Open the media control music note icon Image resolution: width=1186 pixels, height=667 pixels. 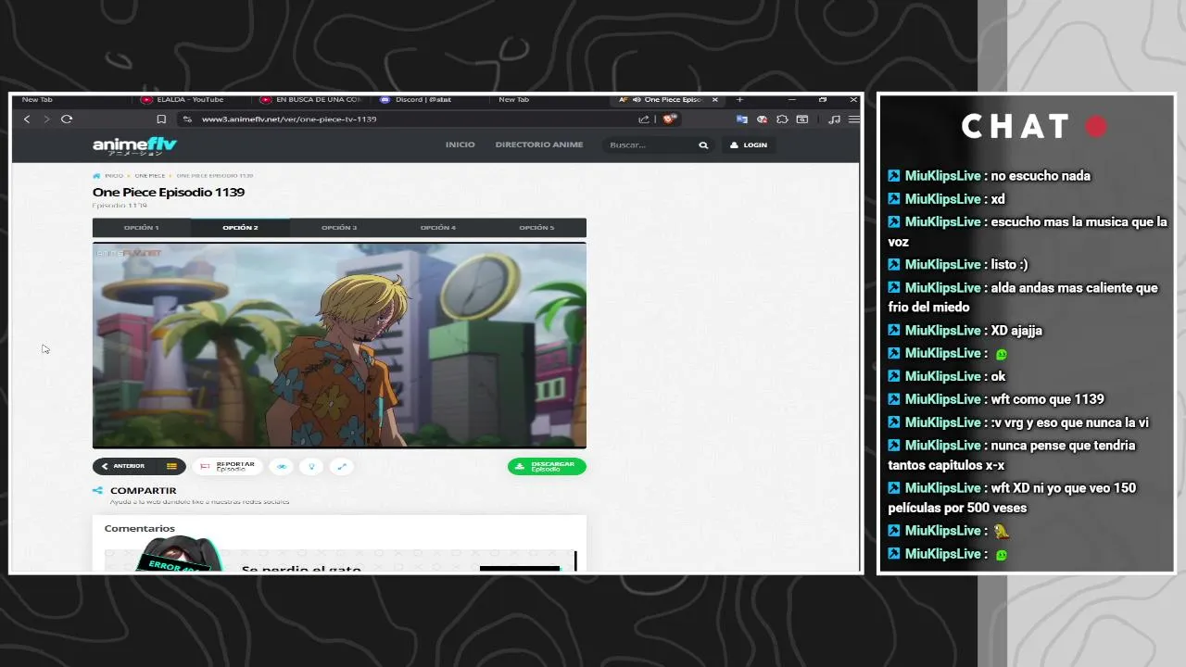[x=834, y=120]
